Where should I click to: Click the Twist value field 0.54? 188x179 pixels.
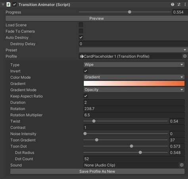point(177,121)
